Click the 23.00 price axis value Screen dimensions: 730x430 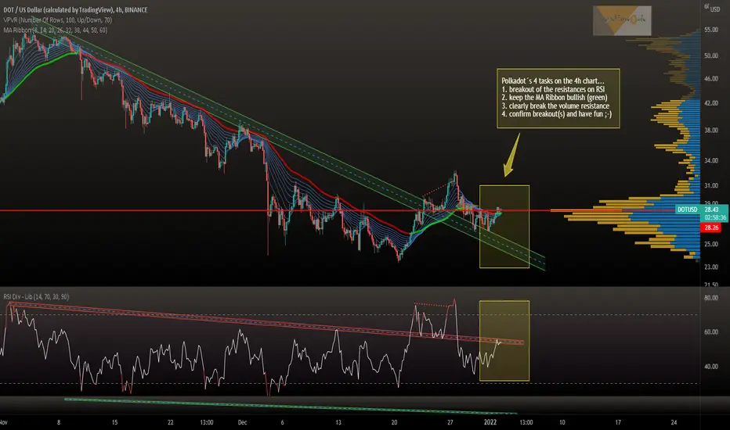pos(711,267)
